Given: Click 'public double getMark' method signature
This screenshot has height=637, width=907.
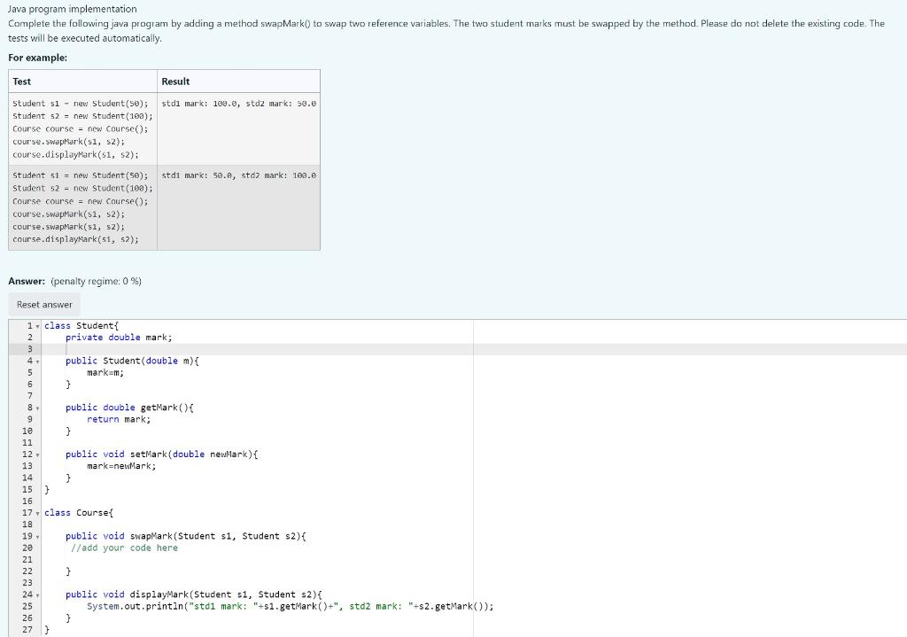Looking at the screenshot, I should tap(129, 408).
